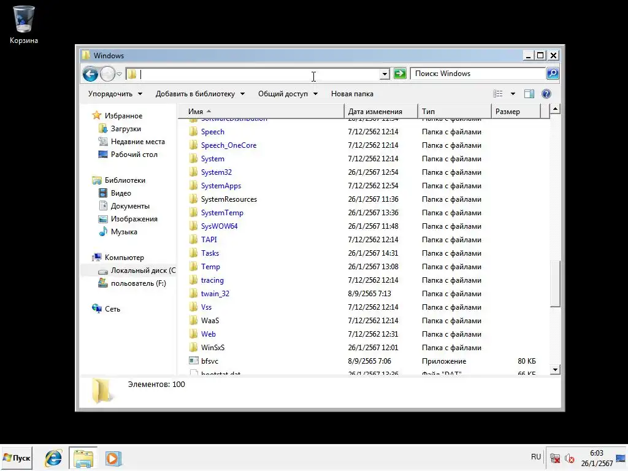Click the Forward navigation arrow button
This screenshot has width=628, height=471.
coord(107,74)
